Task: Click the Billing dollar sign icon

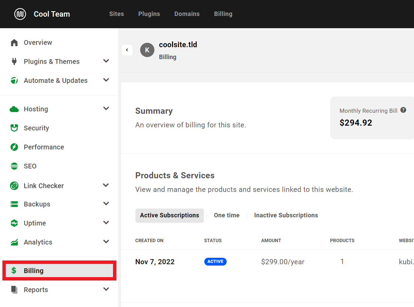Action: 14,271
